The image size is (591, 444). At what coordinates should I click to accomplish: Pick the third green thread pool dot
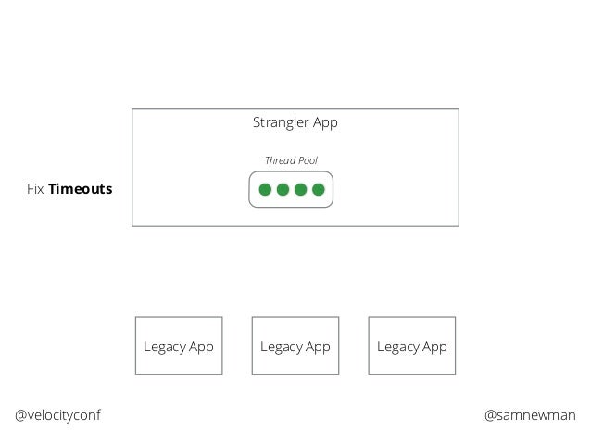[300, 189]
